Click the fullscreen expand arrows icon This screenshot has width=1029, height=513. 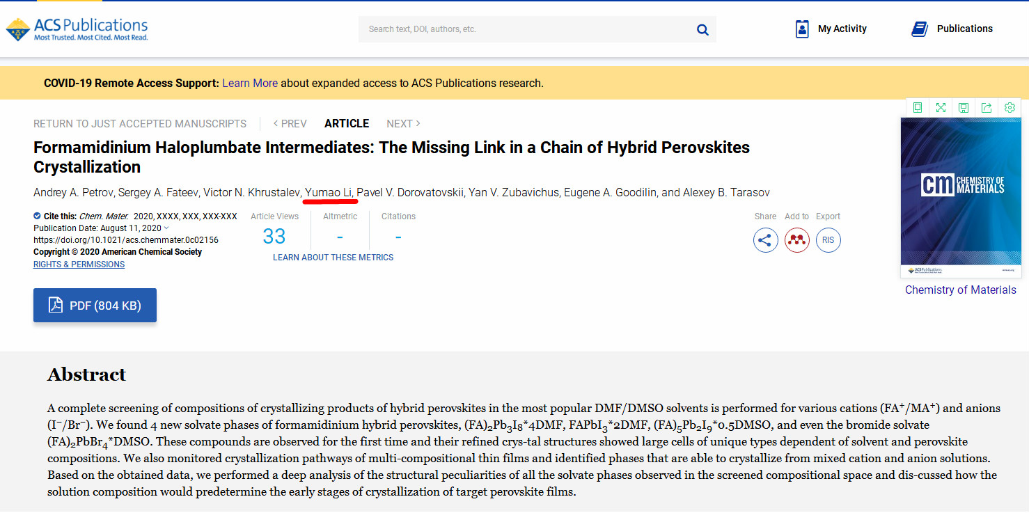(941, 107)
